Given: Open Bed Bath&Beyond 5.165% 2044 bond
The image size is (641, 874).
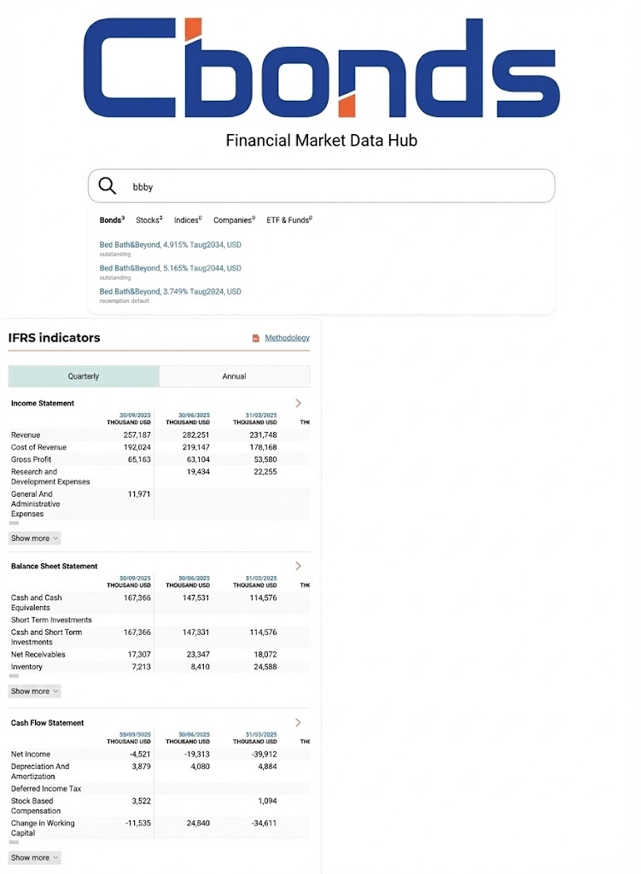Looking at the screenshot, I should click(x=170, y=268).
